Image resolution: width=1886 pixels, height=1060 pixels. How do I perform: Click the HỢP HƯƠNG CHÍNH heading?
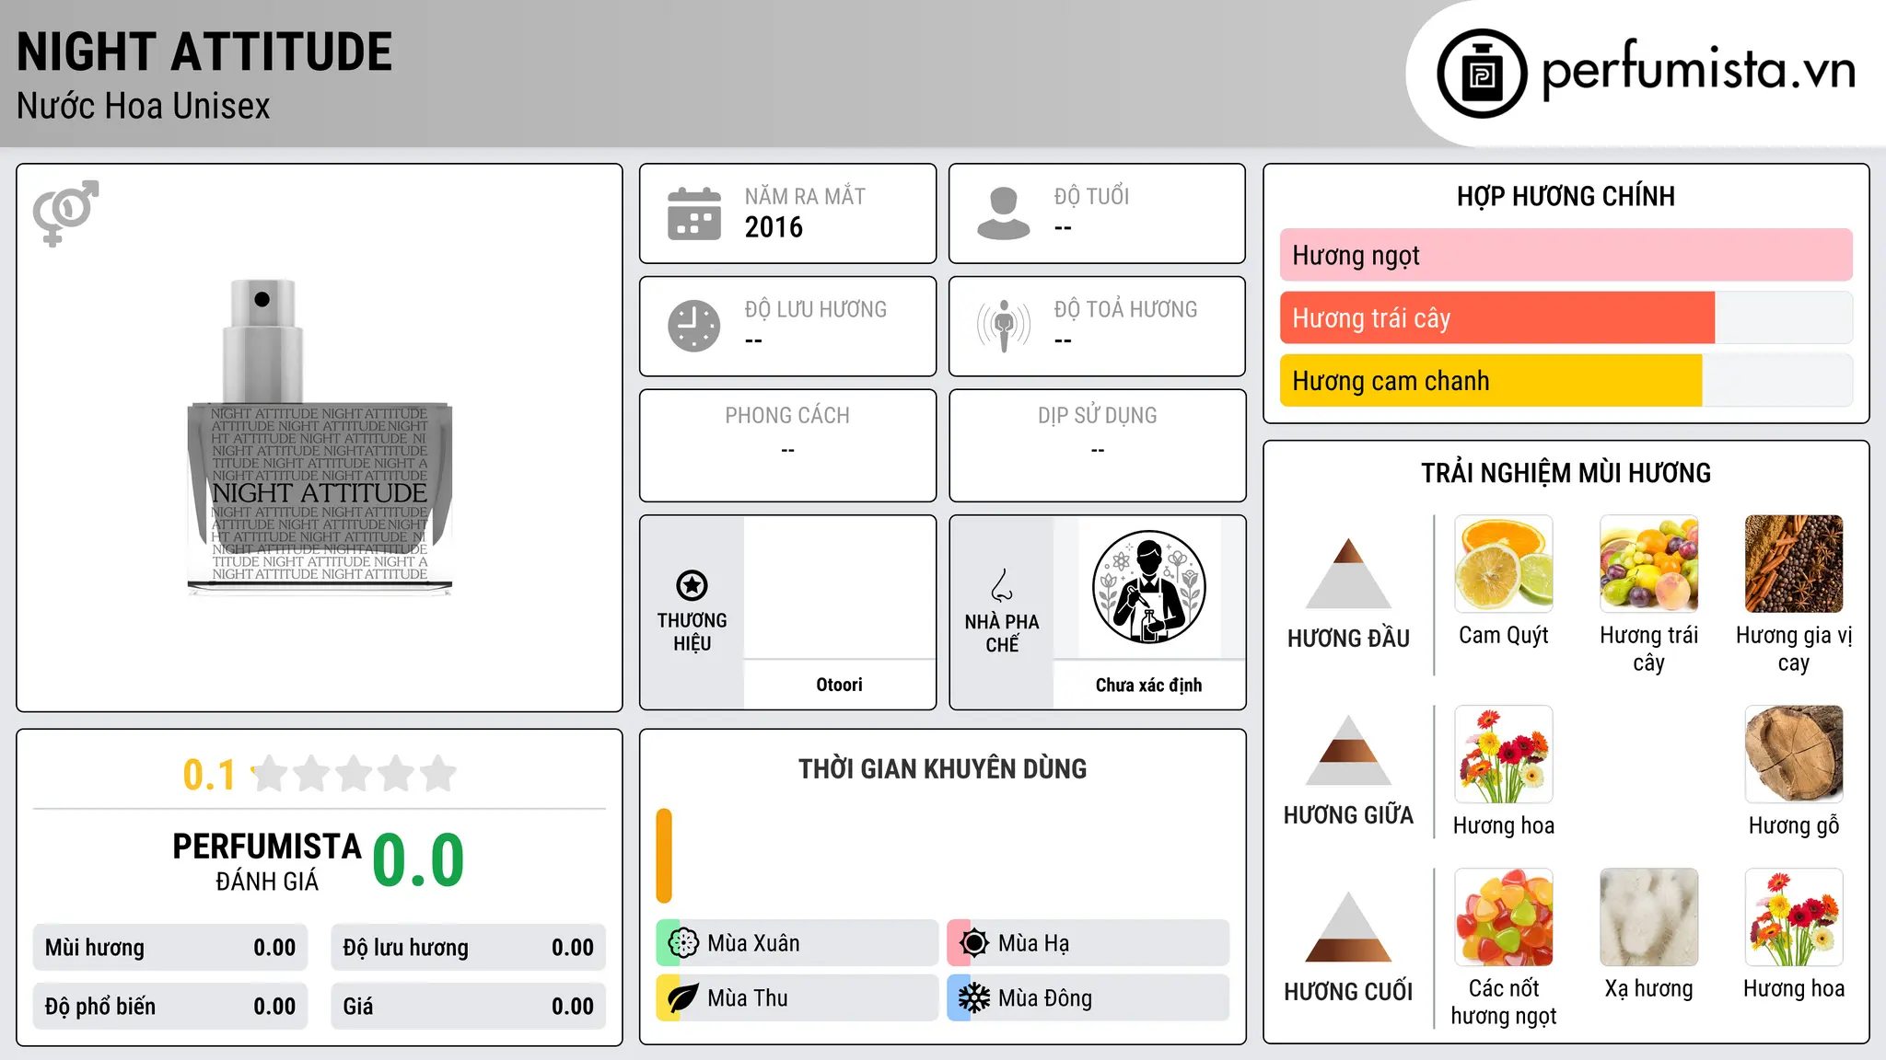[1566, 196]
